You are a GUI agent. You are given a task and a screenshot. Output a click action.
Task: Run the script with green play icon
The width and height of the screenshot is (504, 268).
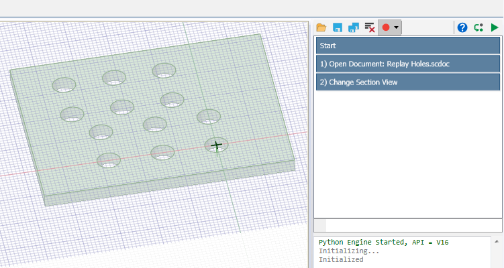point(495,27)
